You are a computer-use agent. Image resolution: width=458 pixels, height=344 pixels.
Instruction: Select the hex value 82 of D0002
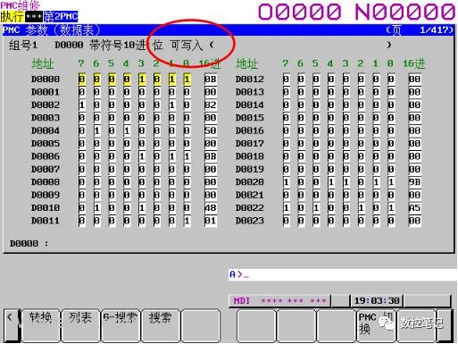tap(211, 105)
